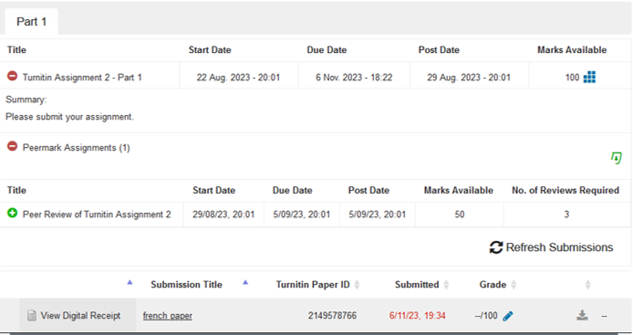Open the french paper submission link
Image resolution: width=633 pixels, height=335 pixels.
tap(168, 316)
